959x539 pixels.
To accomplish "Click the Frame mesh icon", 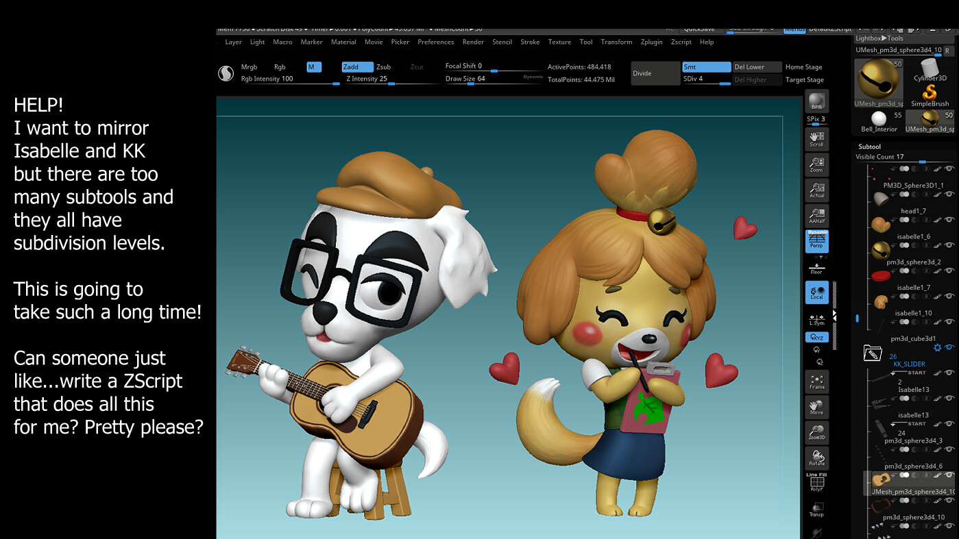I will pos(816,381).
